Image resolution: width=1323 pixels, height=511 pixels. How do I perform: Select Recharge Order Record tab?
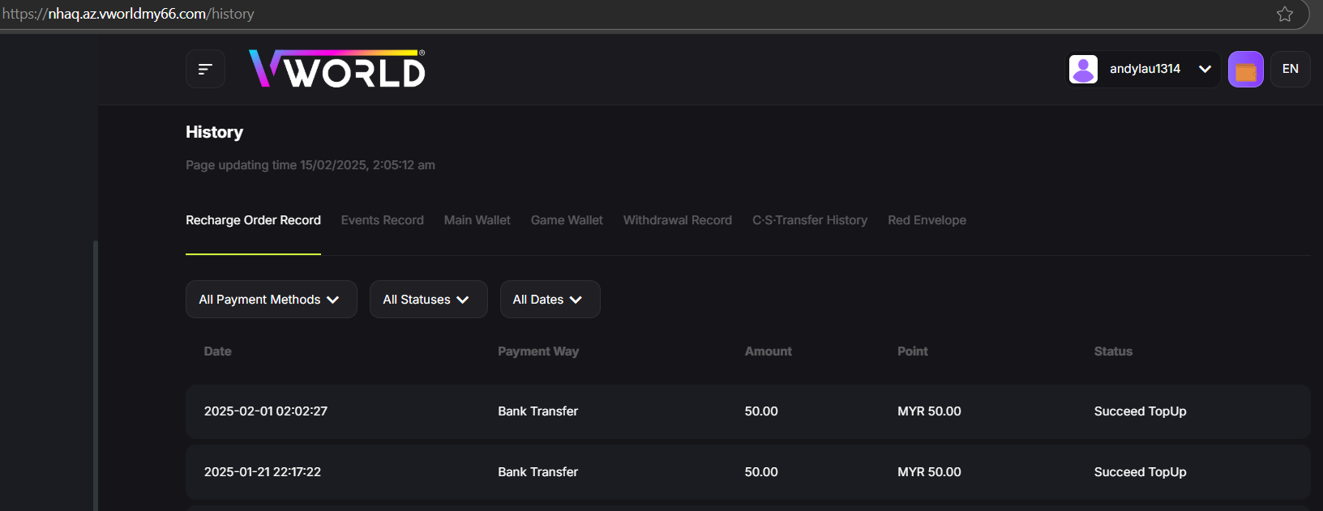pyautogui.click(x=253, y=220)
